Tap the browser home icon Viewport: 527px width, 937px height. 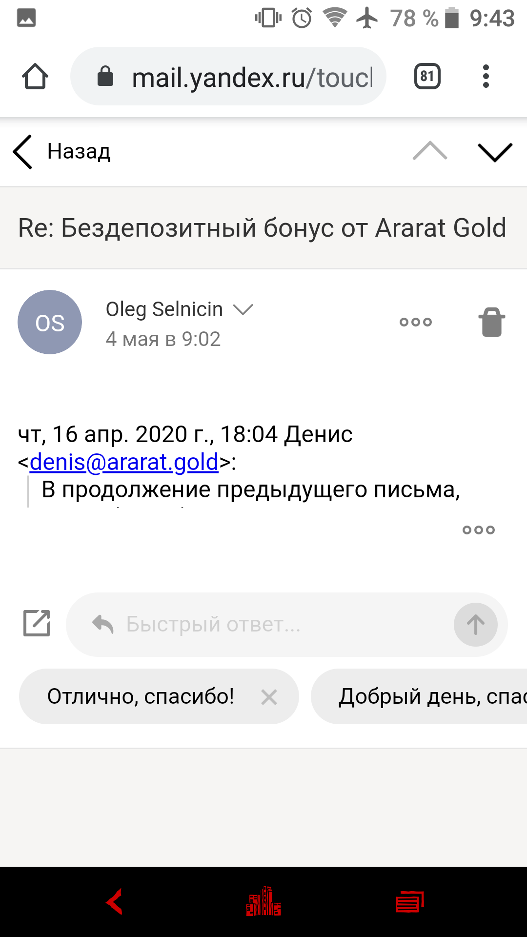[35, 77]
